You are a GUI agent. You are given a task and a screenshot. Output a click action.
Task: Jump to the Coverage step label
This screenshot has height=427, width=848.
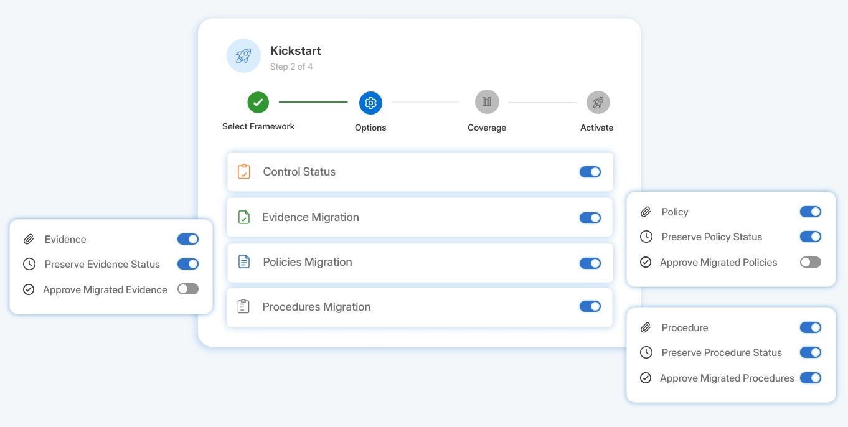coord(487,128)
